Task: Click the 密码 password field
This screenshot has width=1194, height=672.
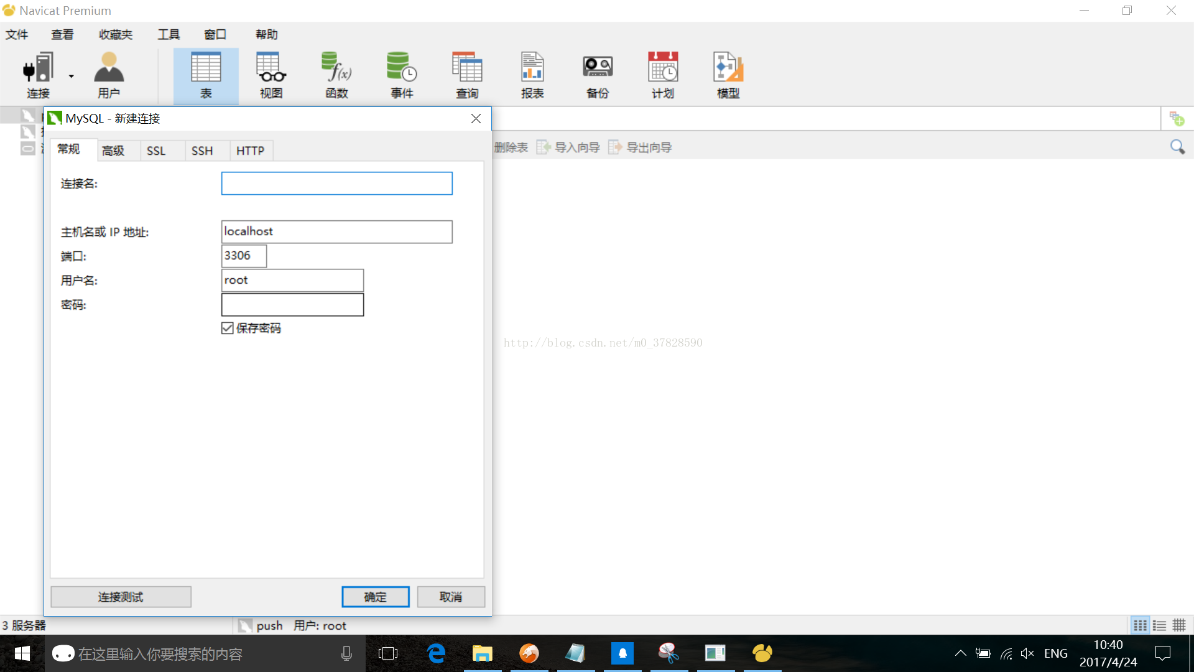Action: tap(292, 305)
